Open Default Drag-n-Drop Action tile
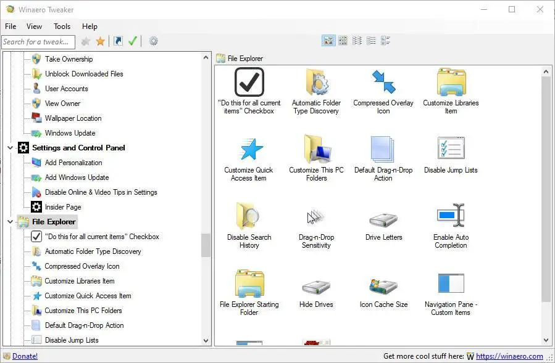The image size is (555, 363). tap(383, 158)
